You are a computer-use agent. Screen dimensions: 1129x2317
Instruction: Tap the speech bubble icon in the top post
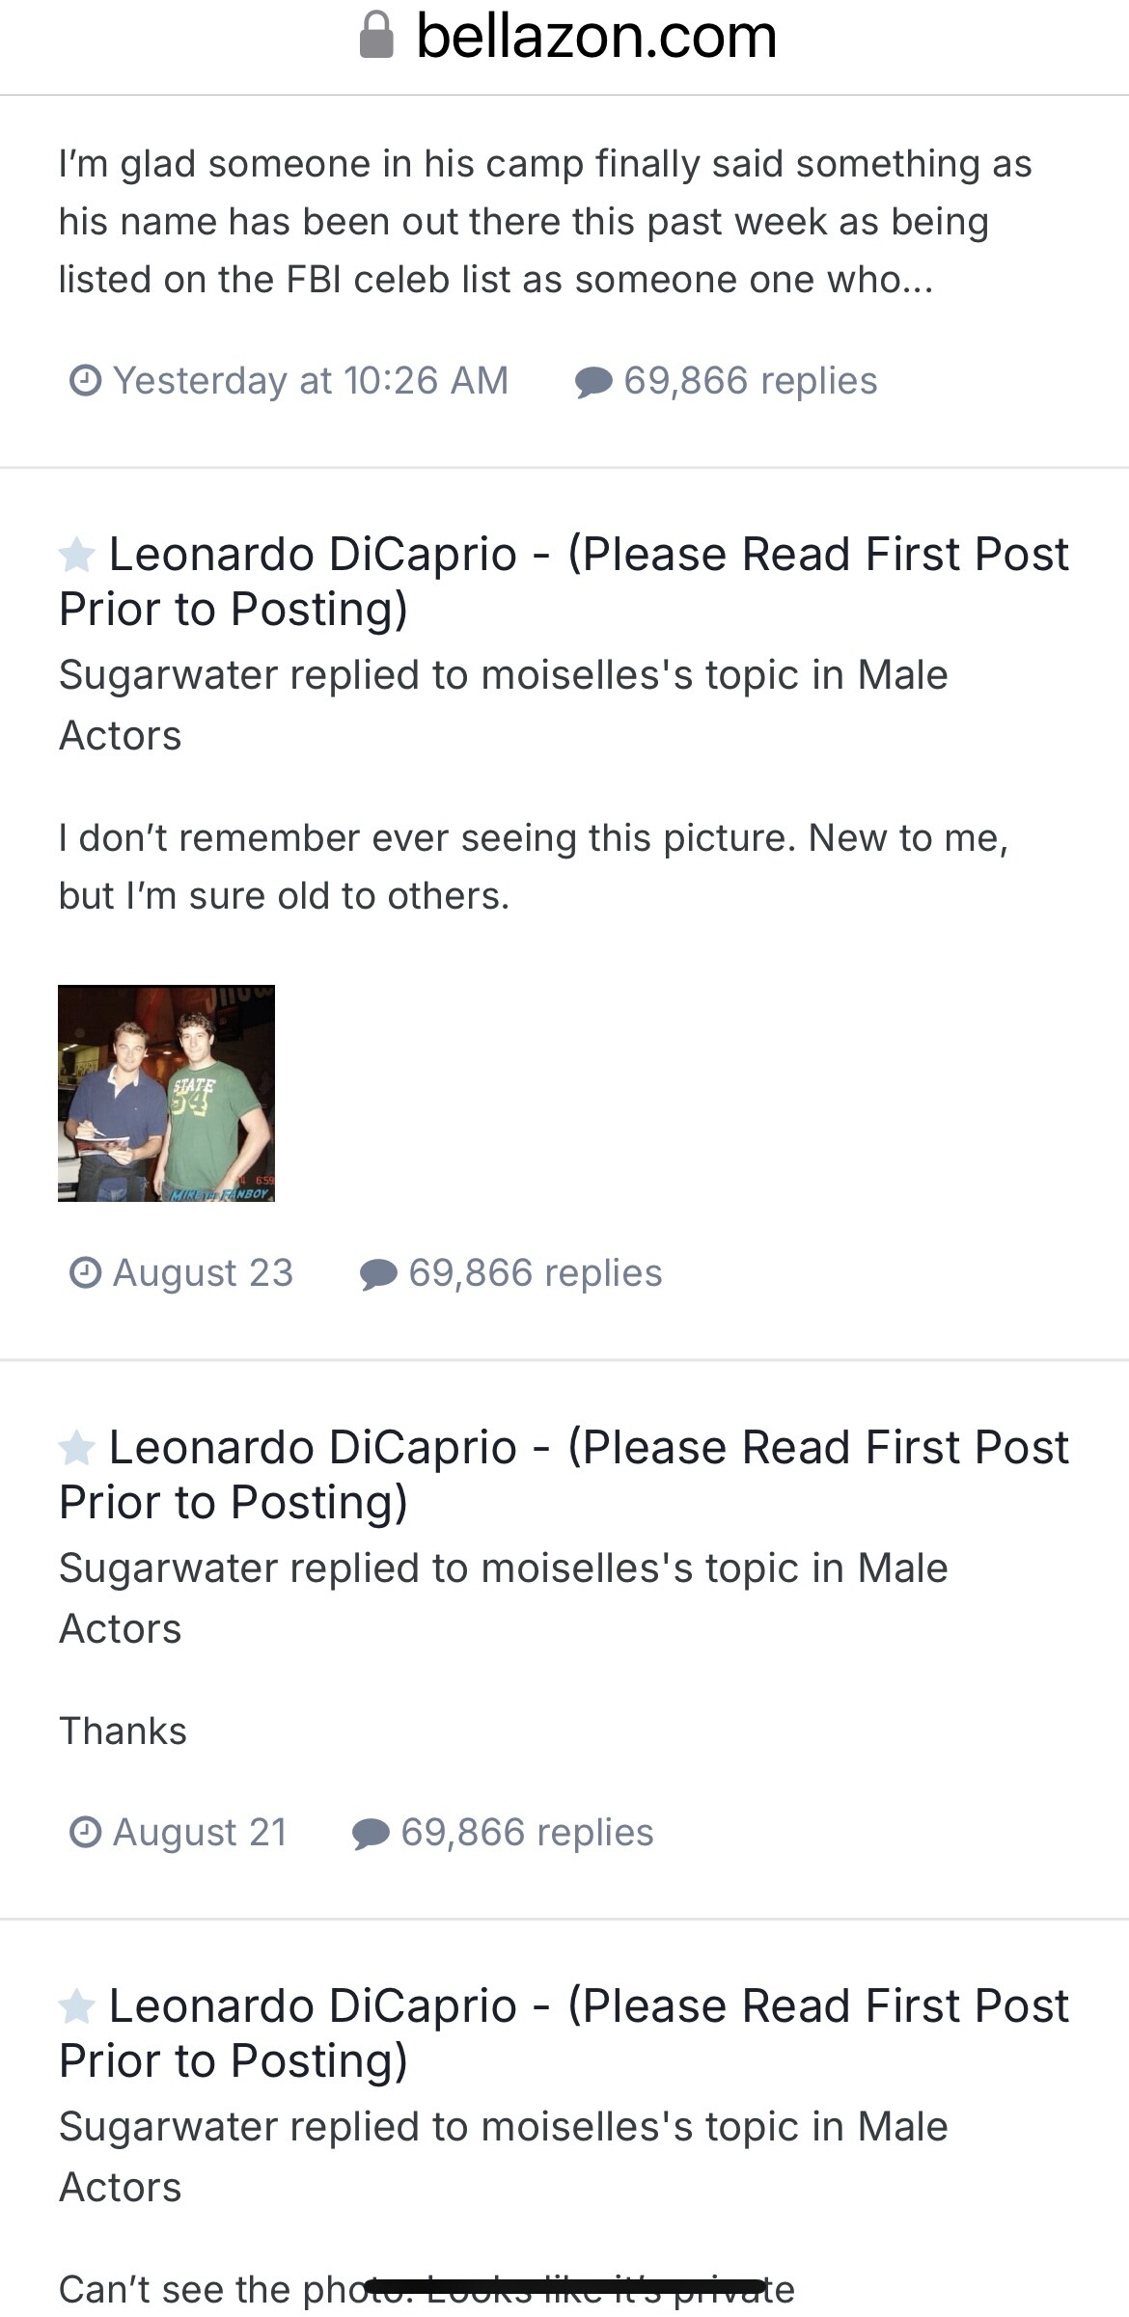pyautogui.click(x=593, y=381)
